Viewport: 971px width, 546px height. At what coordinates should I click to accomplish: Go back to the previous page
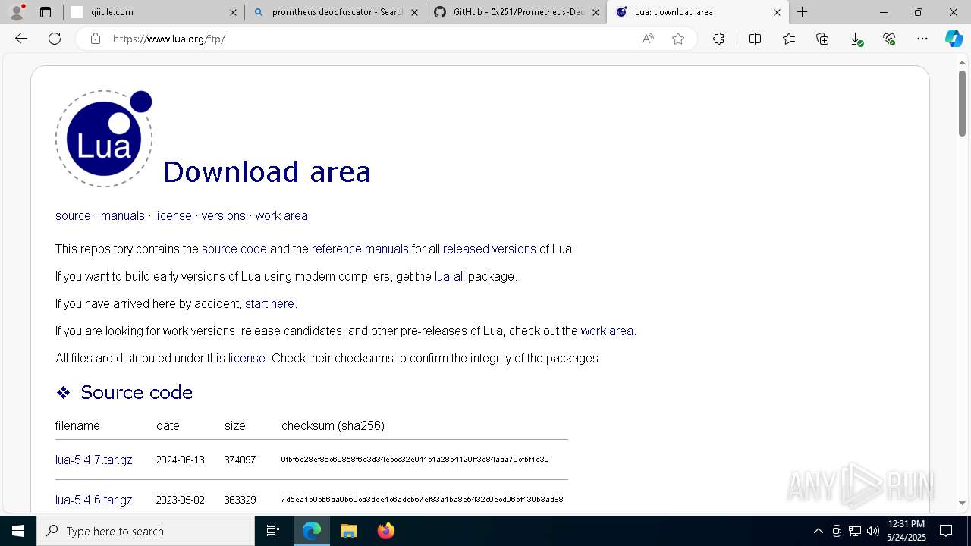tap(21, 39)
